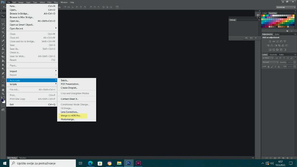Click the background color swatch
The height and width of the screenshot is (167, 297).
pos(4,102)
